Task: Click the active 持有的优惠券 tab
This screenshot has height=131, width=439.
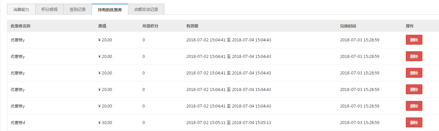Action: coord(110,10)
